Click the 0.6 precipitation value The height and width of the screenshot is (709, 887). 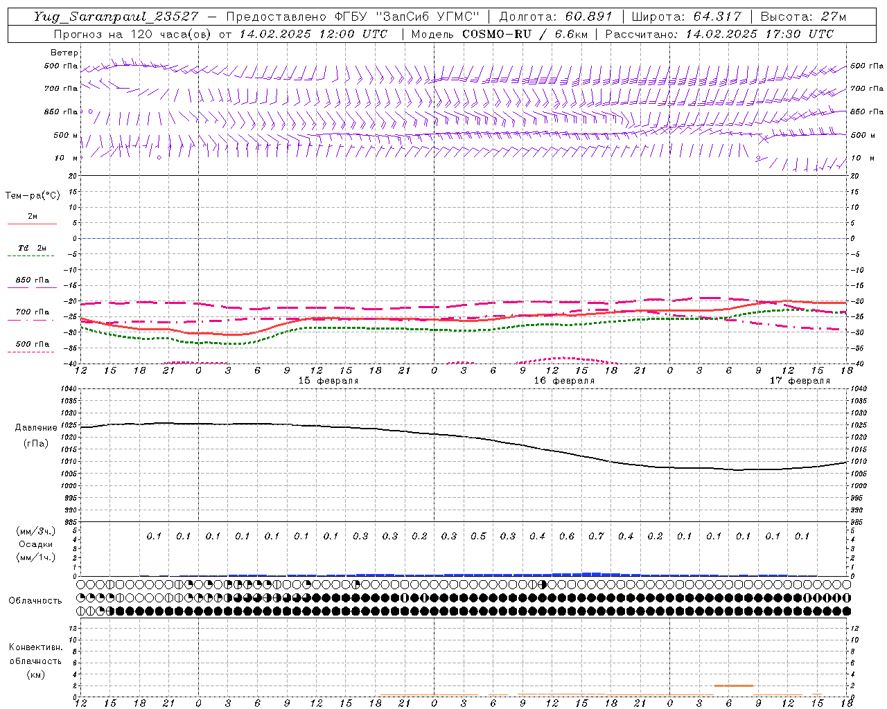coord(567,536)
